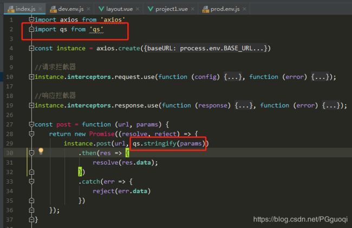Collapse the Promise block at line 28
The image size is (352, 228).
pyautogui.click(x=31, y=134)
